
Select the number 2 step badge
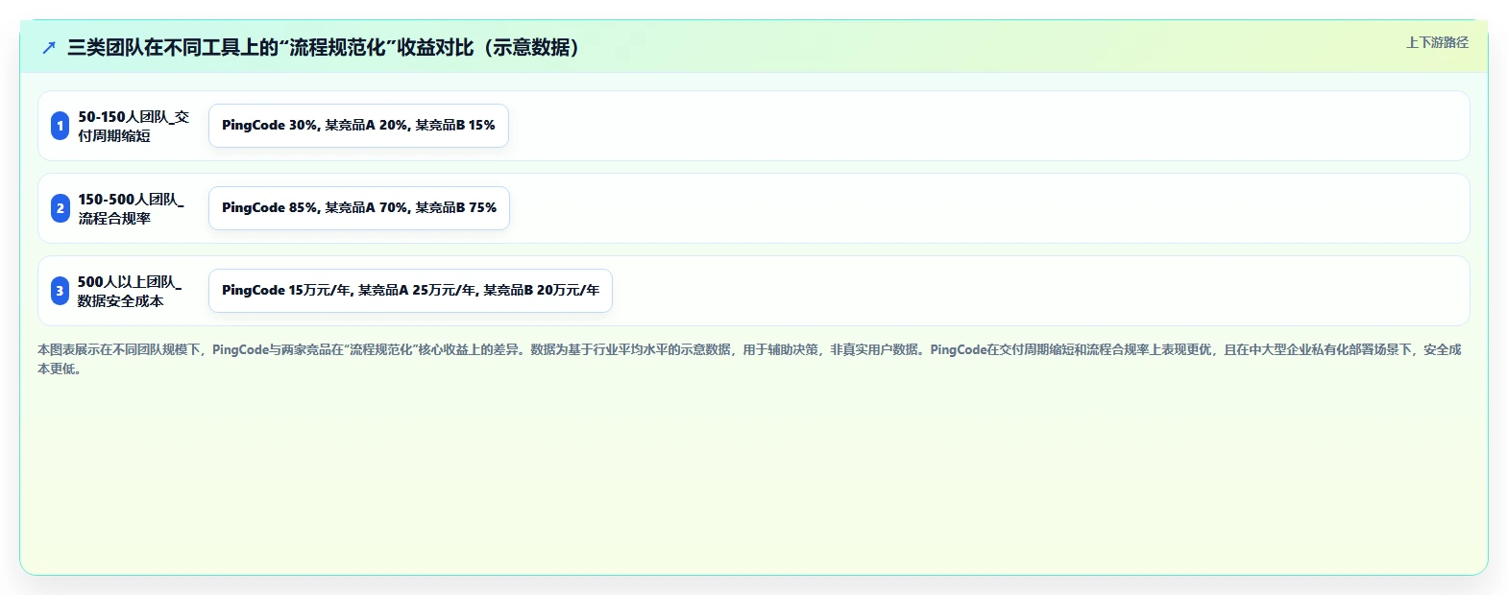pyautogui.click(x=60, y=208)
